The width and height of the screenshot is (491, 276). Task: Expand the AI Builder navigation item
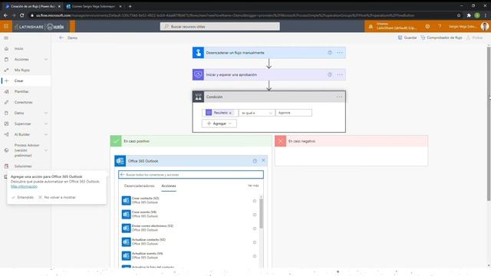tap(46, 135)
